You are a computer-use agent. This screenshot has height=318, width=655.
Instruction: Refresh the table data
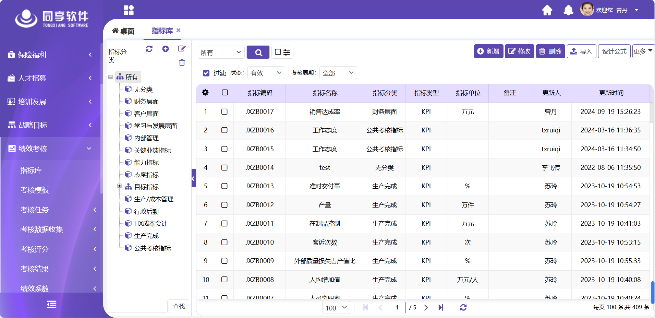pos(463,307)
